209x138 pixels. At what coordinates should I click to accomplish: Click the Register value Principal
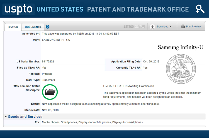[47, 74]
